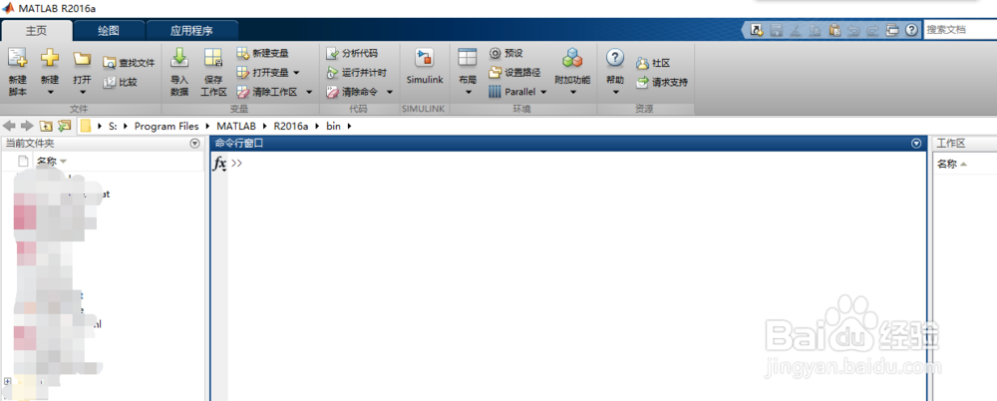Focus the 搜索文档 search field

click(960, 29)
